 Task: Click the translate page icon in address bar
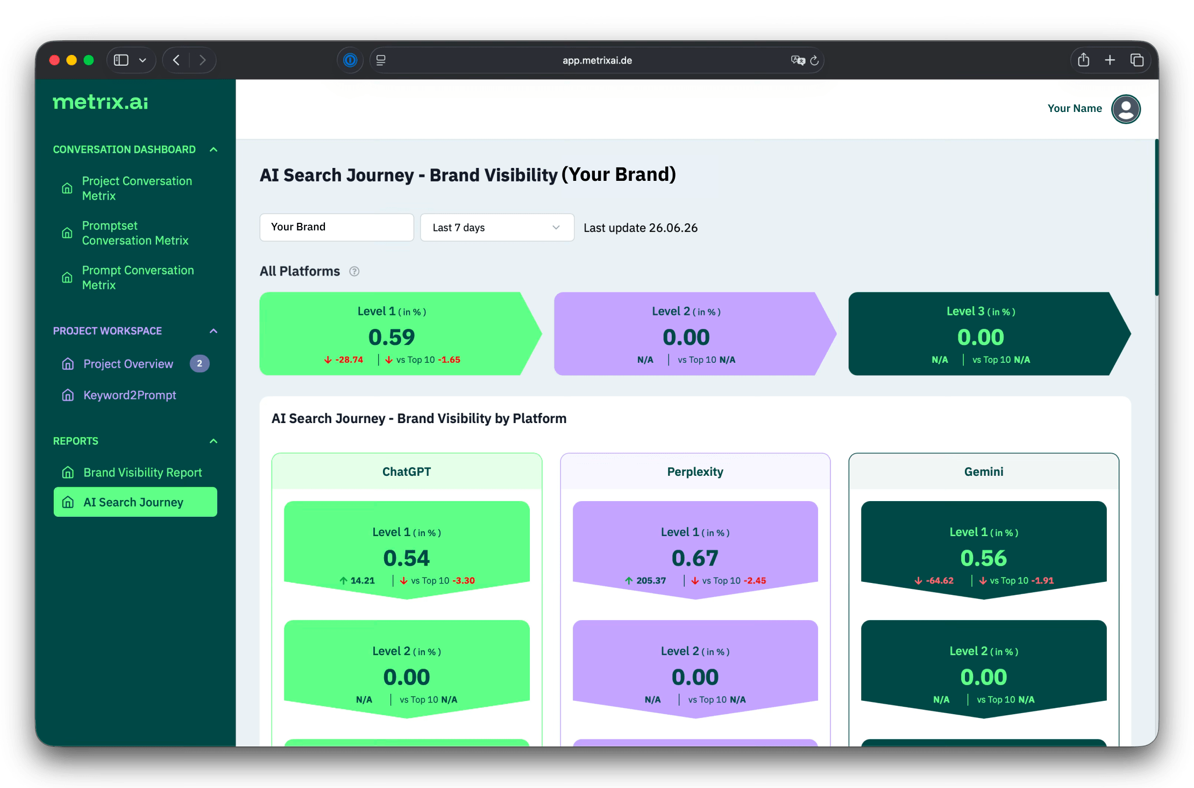coord(798,60)
